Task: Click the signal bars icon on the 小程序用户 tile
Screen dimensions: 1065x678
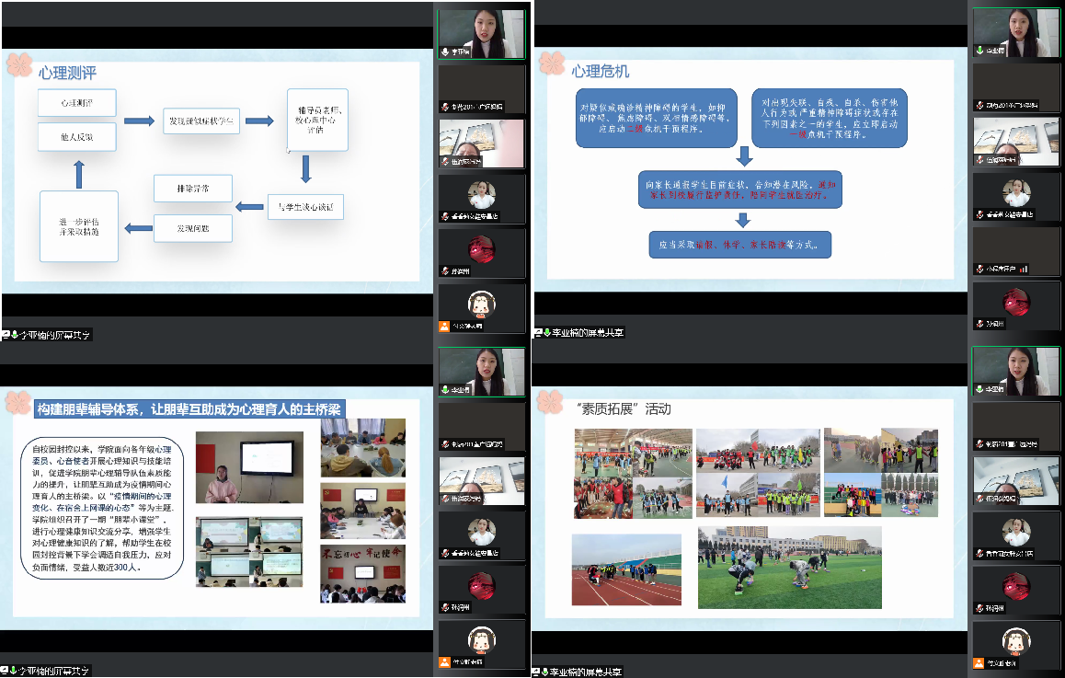Action: [1023, 269]
